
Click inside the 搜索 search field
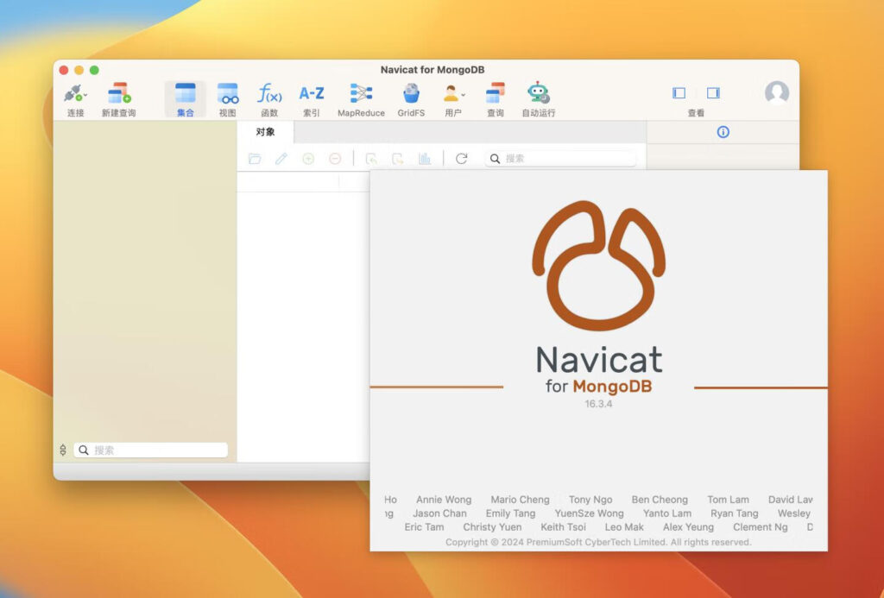[x=561, y=158]
